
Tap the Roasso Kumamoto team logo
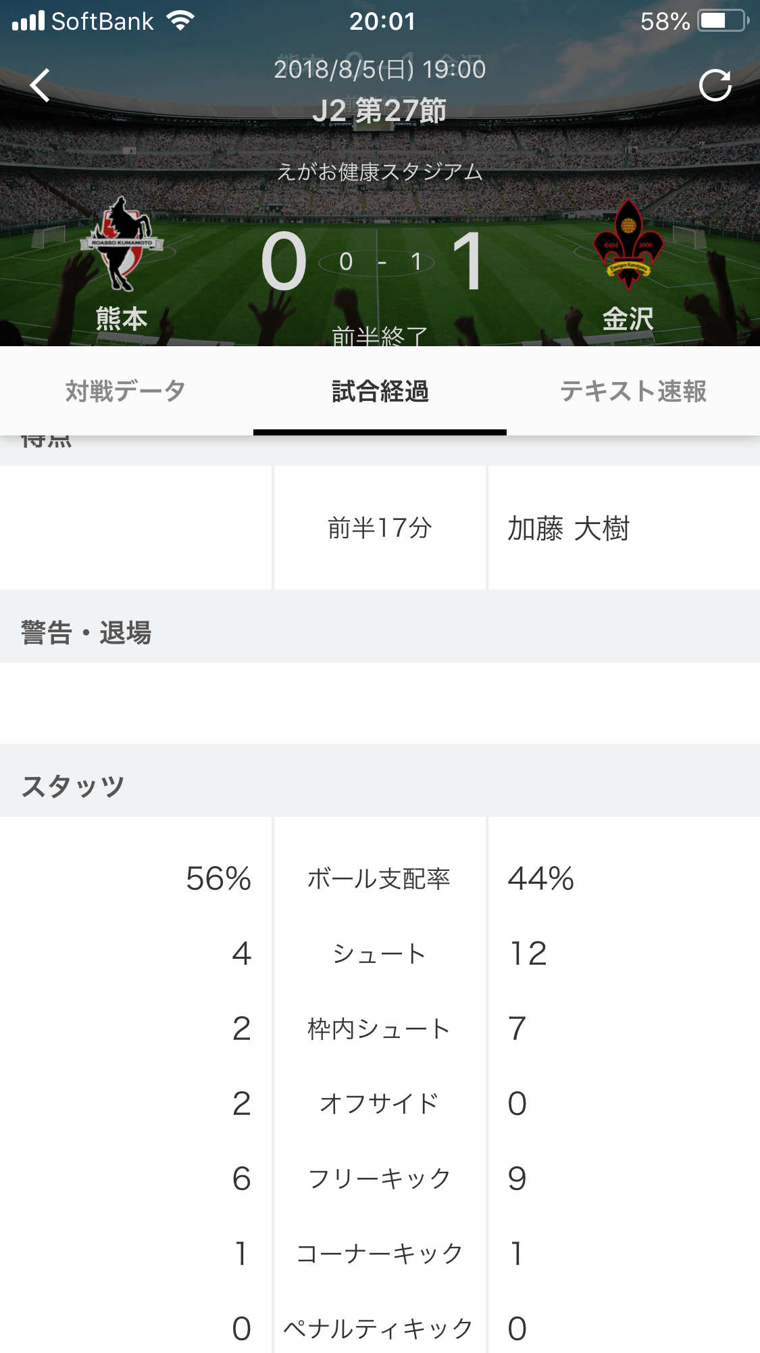pos(122,243)
